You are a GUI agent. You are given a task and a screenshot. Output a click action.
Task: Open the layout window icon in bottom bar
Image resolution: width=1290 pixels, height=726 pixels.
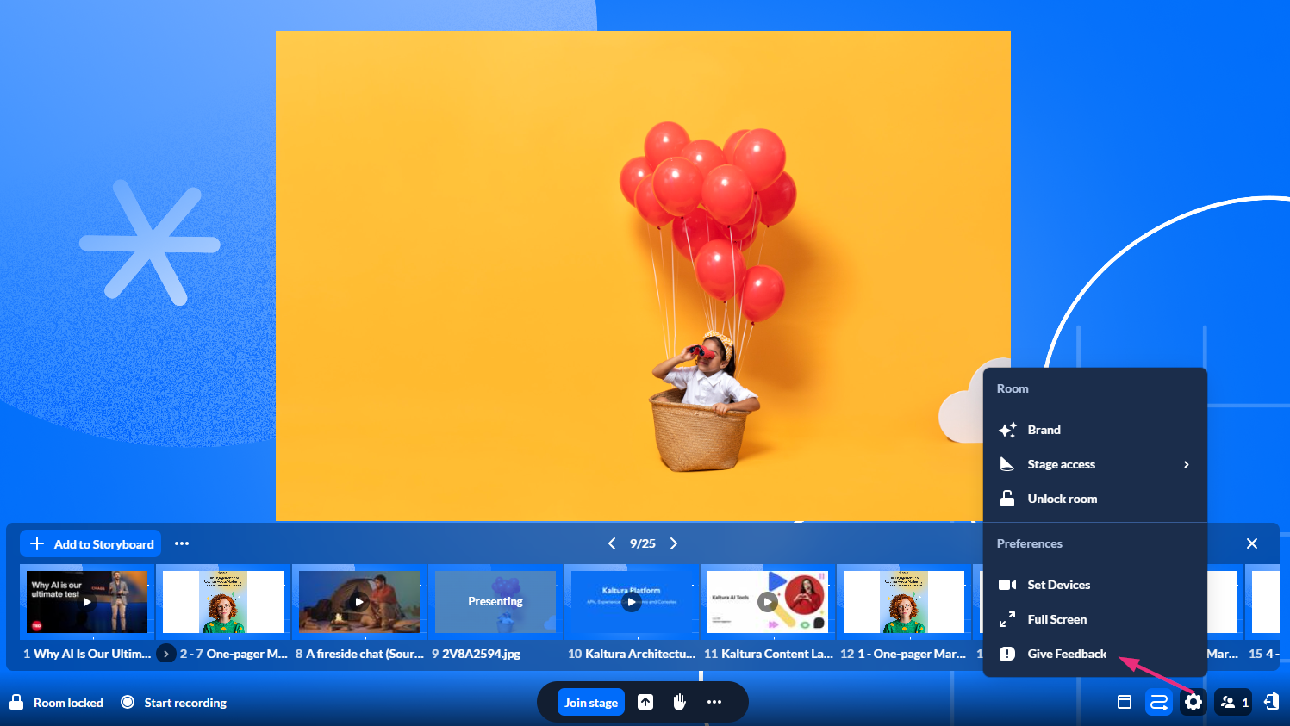1125,703
